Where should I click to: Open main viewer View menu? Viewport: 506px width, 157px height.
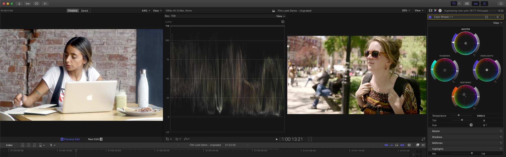coord(419,10)
